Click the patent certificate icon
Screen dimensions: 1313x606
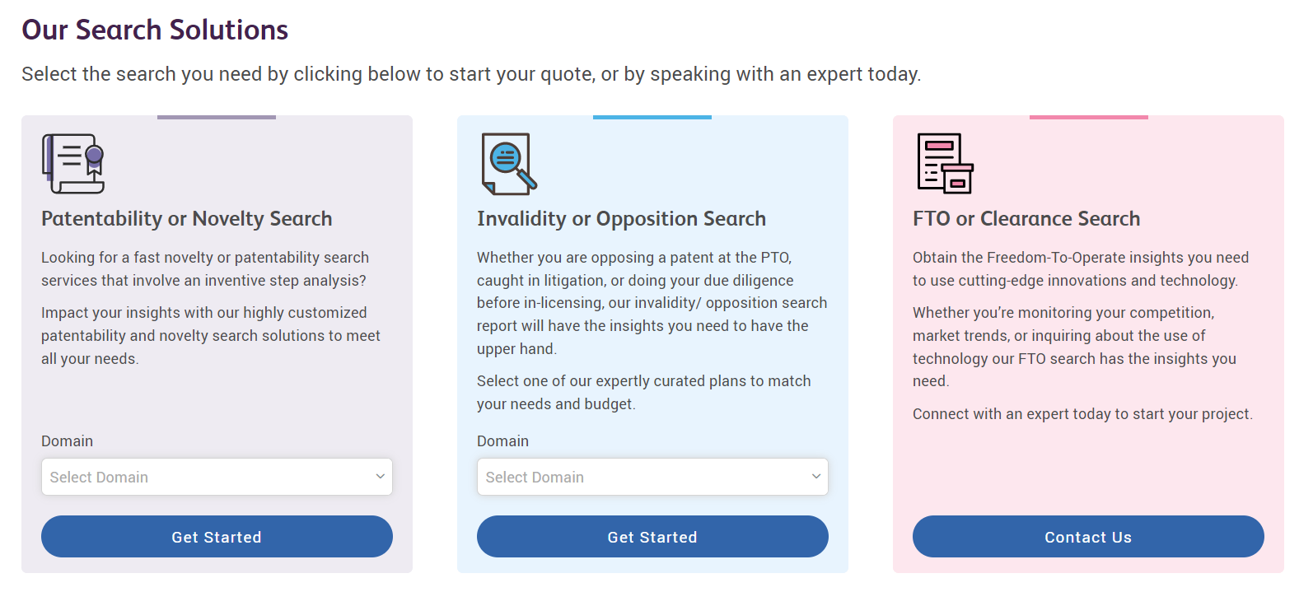coord(73,164)
